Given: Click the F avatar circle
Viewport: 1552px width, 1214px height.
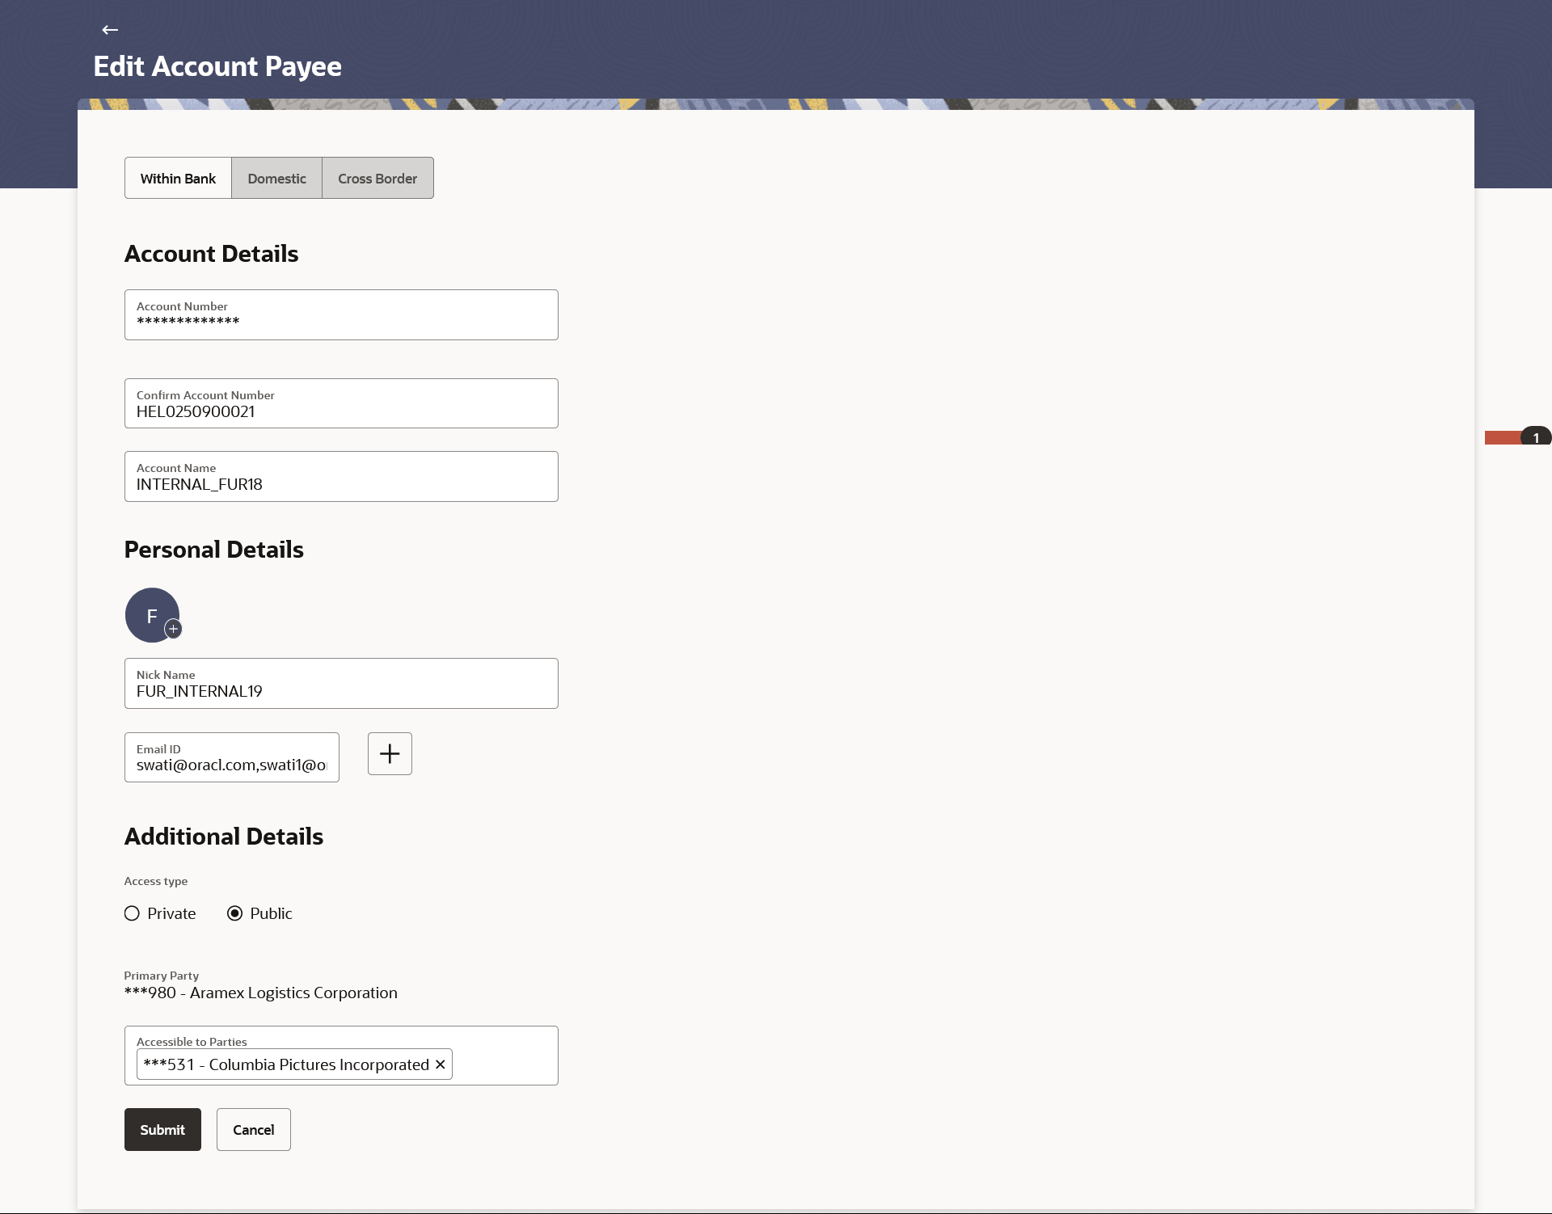Looking at the screenshot, I should pos(149,613).
